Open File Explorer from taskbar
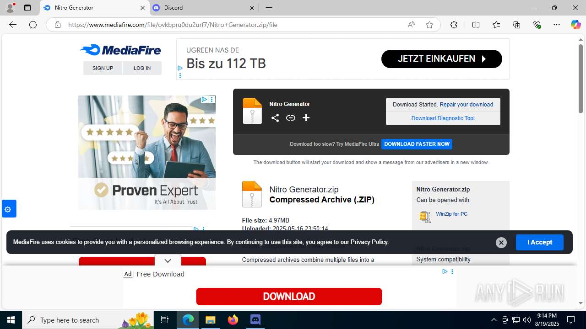This screenshot has width=586, height=329. click(211, 320)
